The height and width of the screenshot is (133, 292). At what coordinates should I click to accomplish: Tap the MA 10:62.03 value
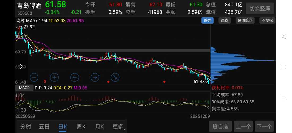57,21
